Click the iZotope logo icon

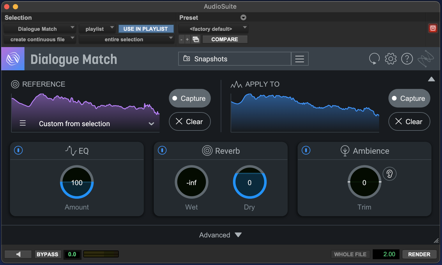pos(13,59)
